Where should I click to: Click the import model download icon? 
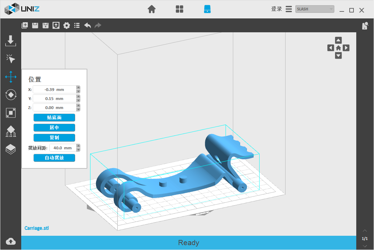(10, 41)
